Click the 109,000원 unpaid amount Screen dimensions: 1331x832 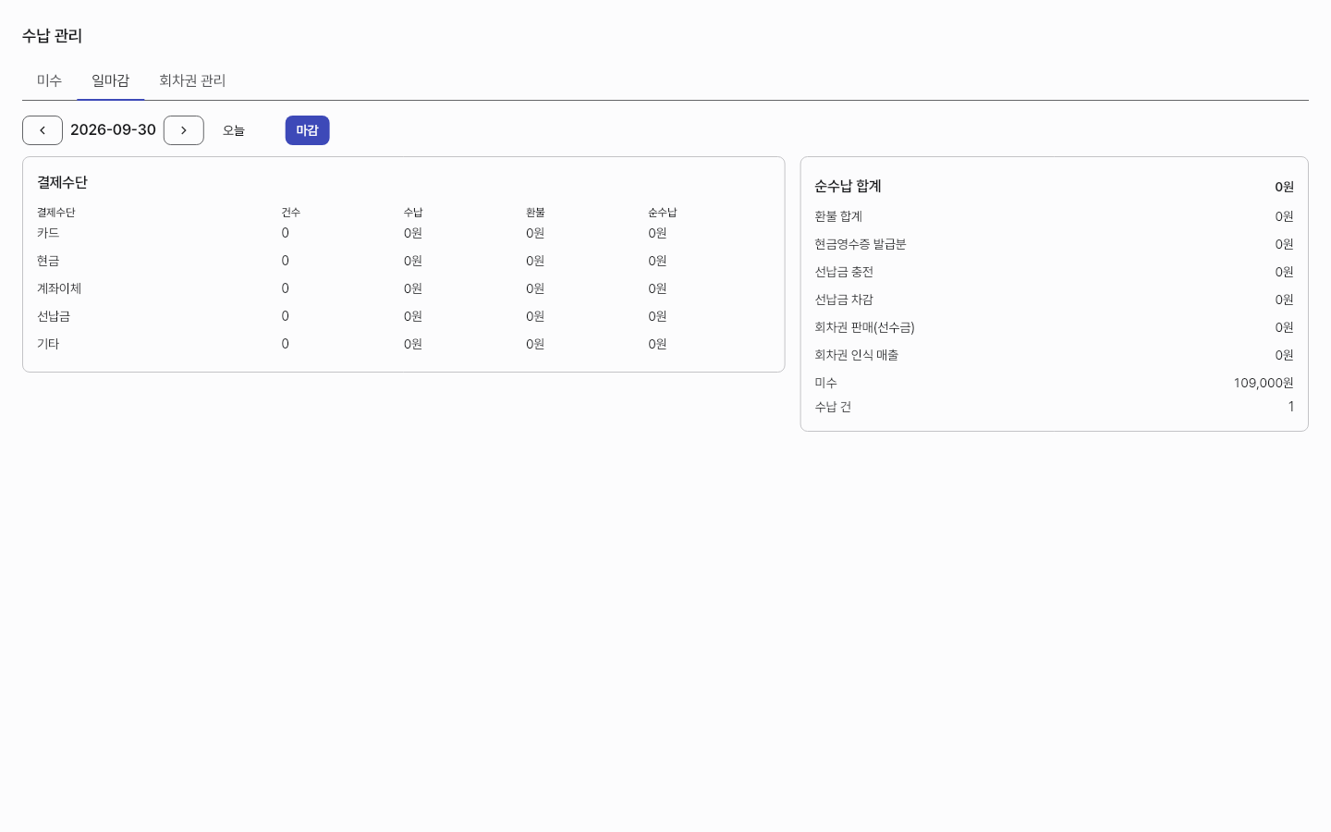pos(1264,383)
